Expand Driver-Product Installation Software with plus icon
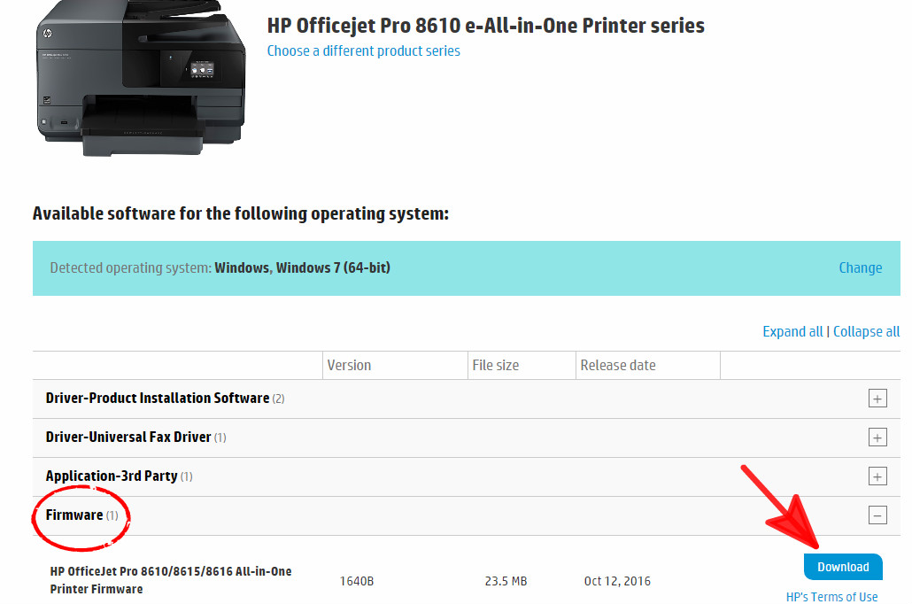Viewport: 912px width, 604px height. [877, 399]
